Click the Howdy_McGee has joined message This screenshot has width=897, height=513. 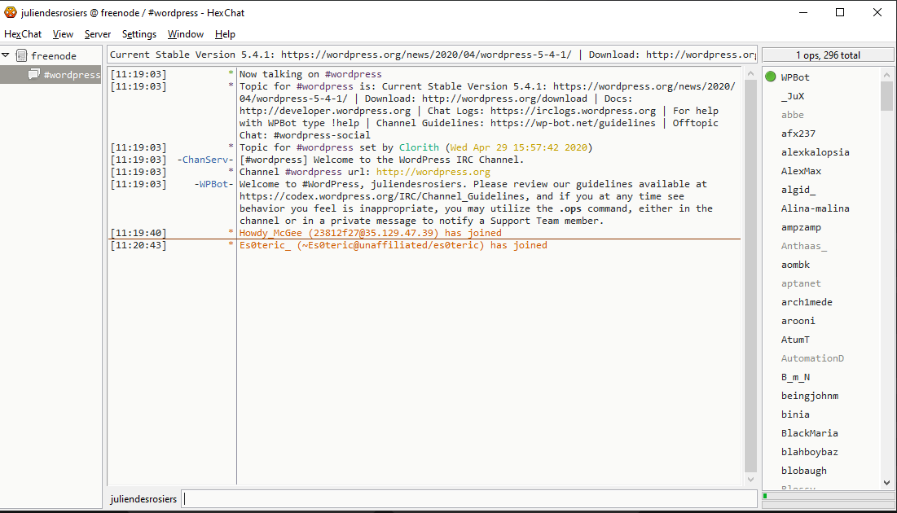coord(370,233)
